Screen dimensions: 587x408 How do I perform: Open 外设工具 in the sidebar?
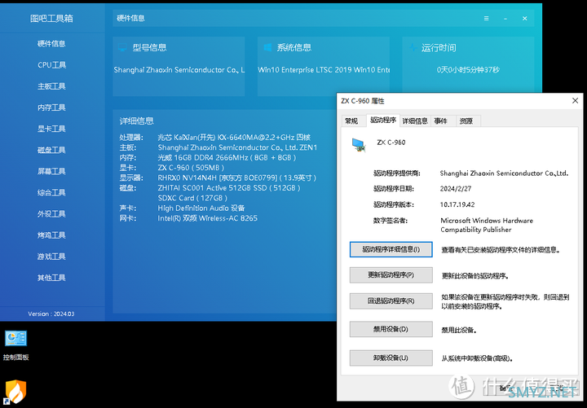coord(51,214)
